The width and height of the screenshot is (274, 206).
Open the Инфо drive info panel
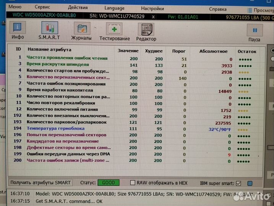[17, 30]
